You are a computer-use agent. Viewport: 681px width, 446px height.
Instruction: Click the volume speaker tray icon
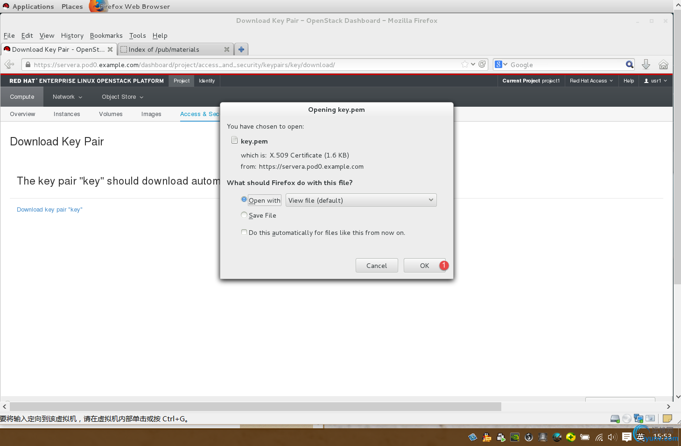612,437
